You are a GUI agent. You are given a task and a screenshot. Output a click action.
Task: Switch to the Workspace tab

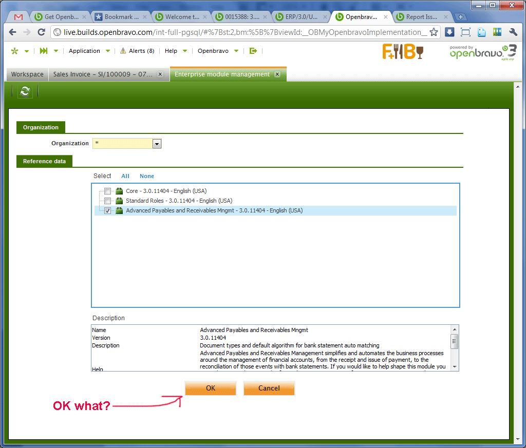(28, 74)
